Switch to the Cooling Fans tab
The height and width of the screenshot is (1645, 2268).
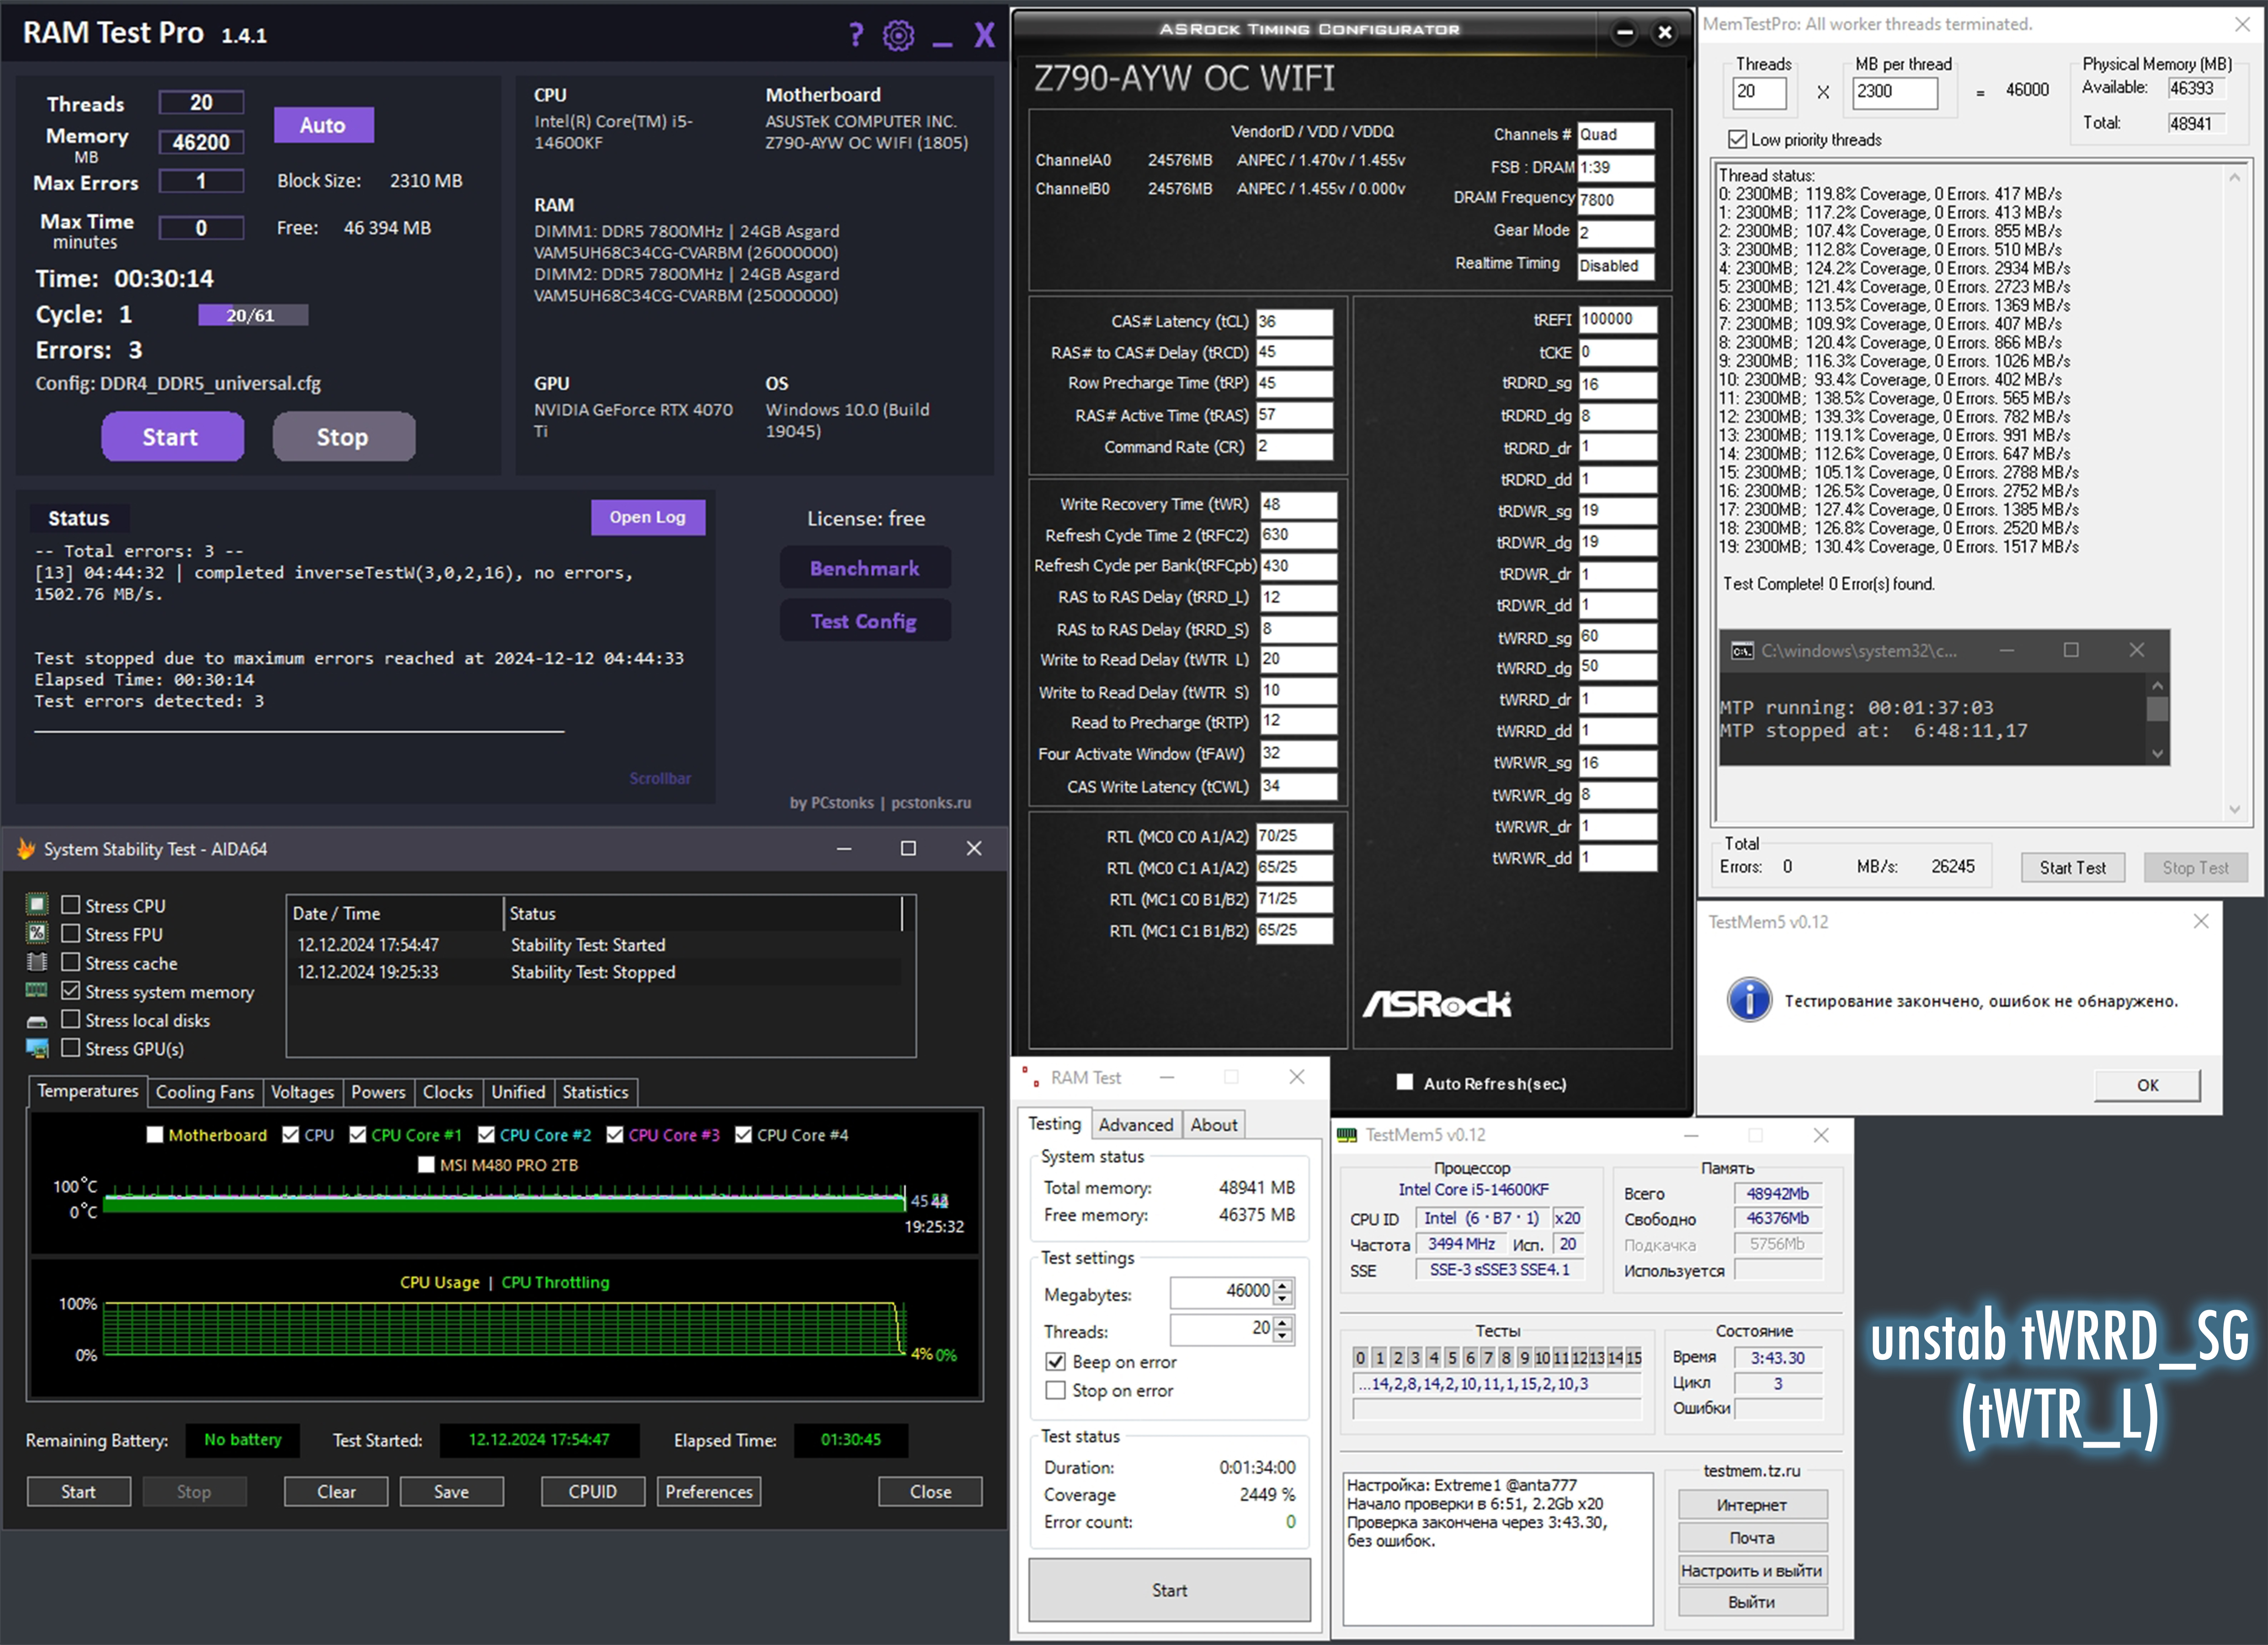click(205, 1092)
